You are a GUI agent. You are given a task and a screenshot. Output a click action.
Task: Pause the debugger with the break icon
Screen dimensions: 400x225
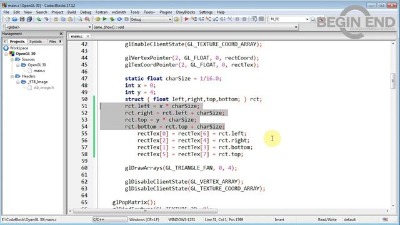click(237, 19)
